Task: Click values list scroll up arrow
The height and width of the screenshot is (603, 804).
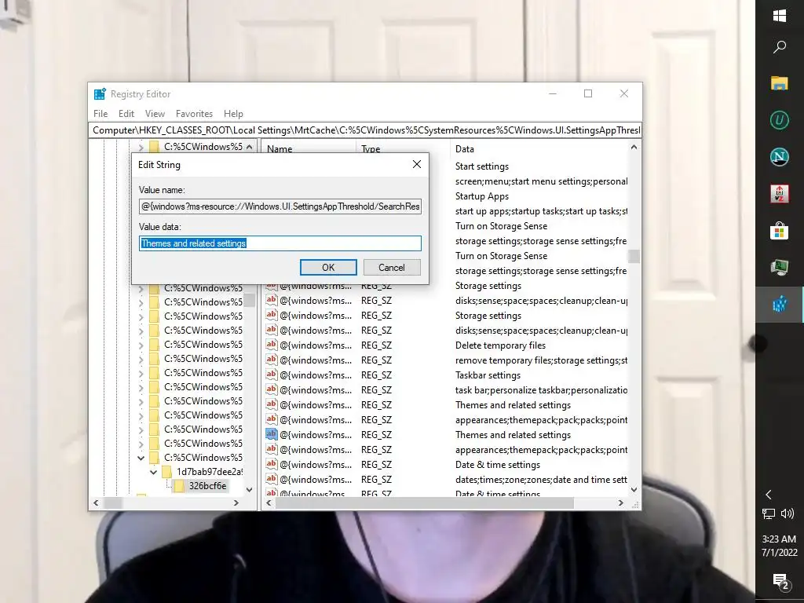Action: (634, 147)
